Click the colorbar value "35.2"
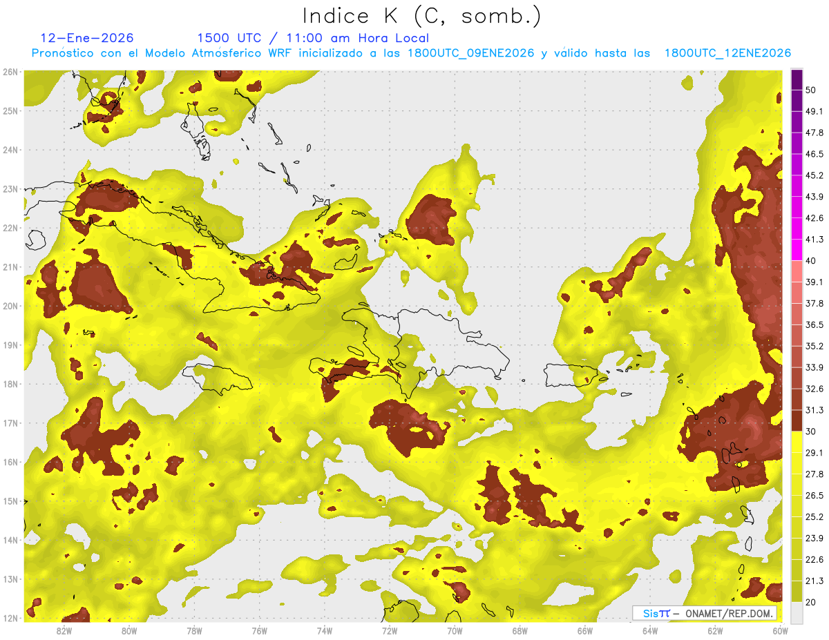 pos(814,346)
